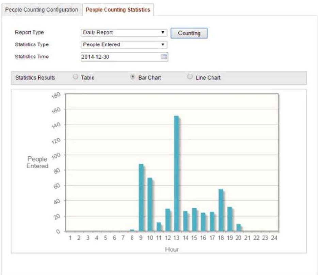Click the bar for hour 12
Image resolution: width=318 pixels, height=275 pixels.
(168, 220)
